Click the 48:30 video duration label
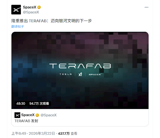Screen dimensions: 160x138 21,103
